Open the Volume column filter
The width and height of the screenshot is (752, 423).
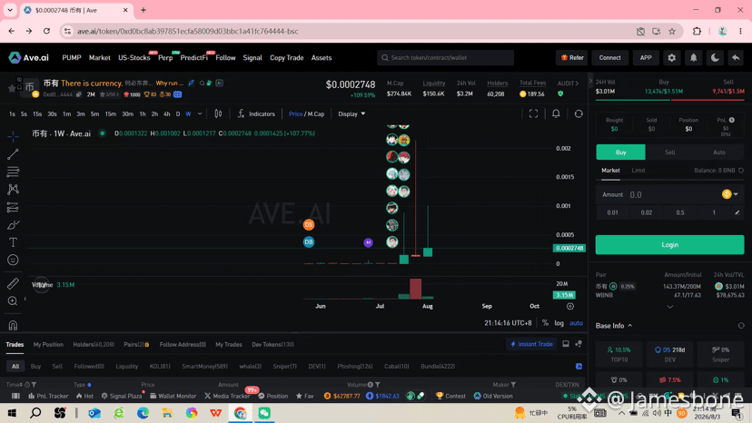(x=378, y=385)
